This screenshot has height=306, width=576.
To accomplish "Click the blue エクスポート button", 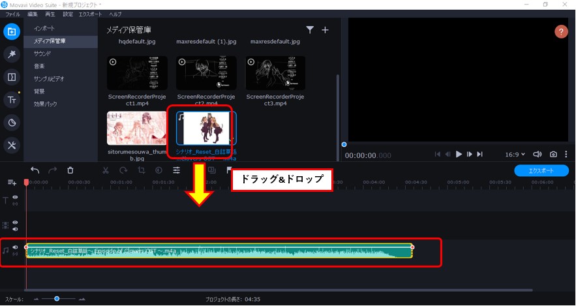I will (541, 170).
